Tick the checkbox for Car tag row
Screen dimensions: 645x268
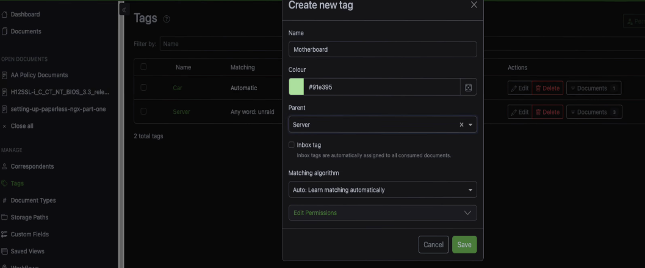(143, 88)
